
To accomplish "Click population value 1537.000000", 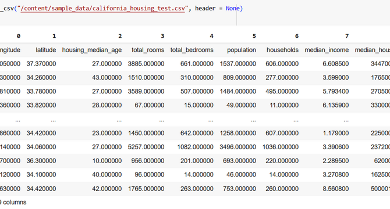I will pyautogui.click(x=237, y=64).
